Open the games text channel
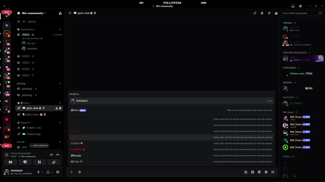The height and width of the screenshot is (182, 325). pos(39,21)
